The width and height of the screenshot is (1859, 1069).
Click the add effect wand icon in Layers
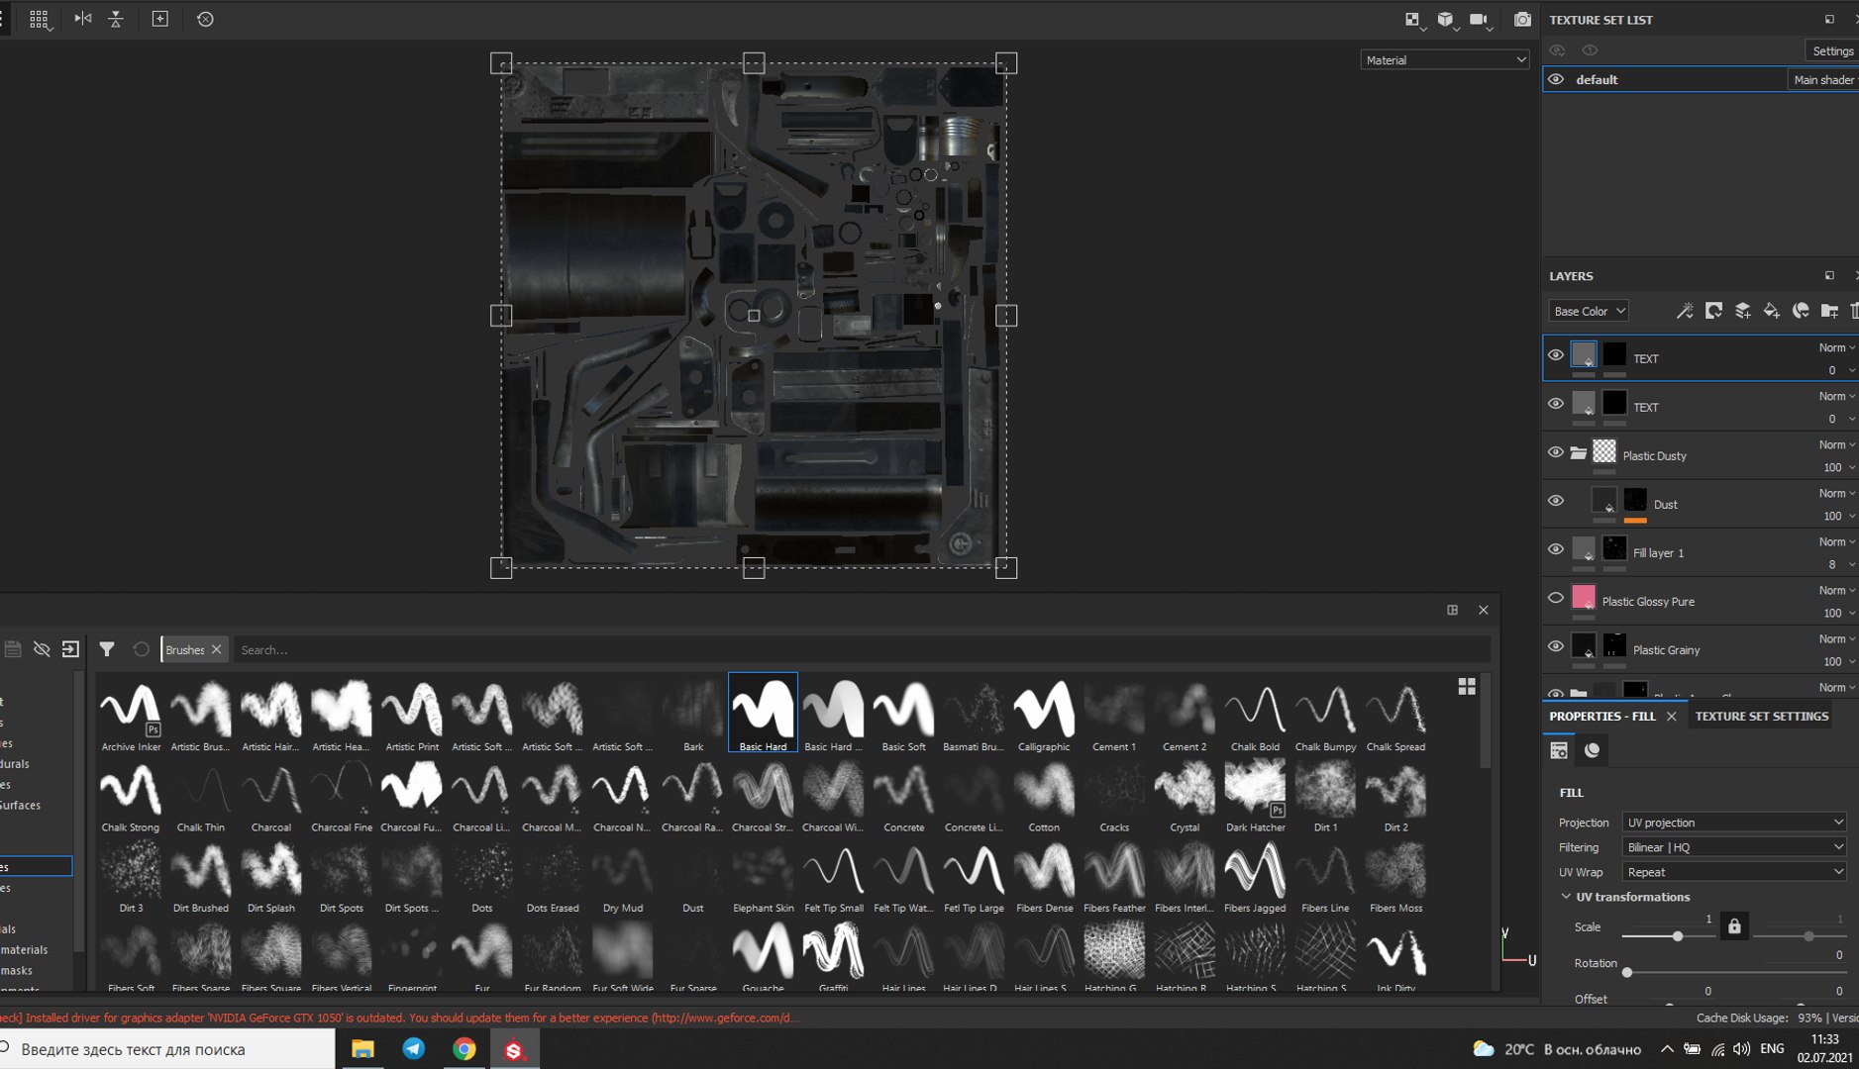point(1684,311)
